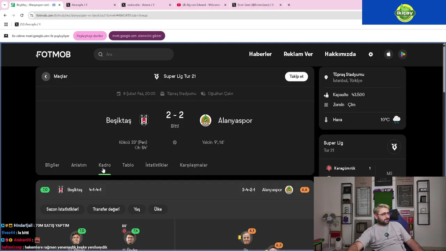Open the Google Play store icon link
The width and height of the screenshot is (446, 251).
[x=403, y=54]
